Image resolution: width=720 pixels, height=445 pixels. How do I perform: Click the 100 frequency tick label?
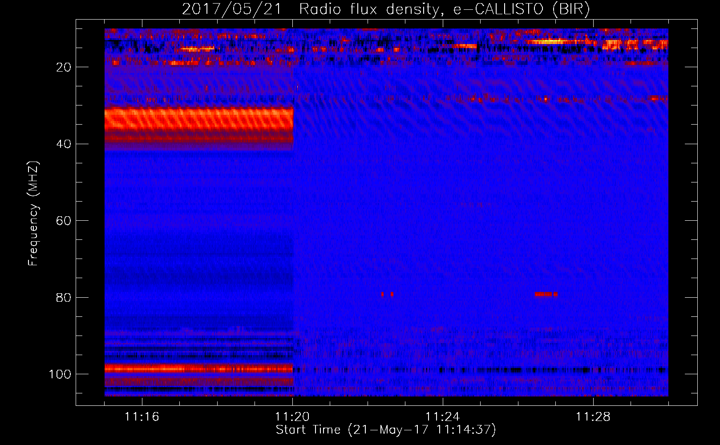(60, 374)
